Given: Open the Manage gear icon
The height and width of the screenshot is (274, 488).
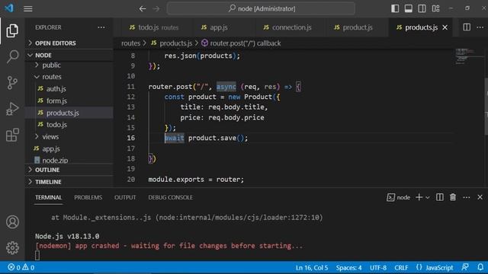Looking at the screenshot, I should pos(12,247).
